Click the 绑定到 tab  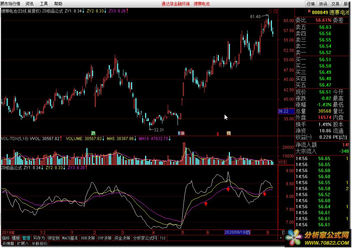pos(53,238)
